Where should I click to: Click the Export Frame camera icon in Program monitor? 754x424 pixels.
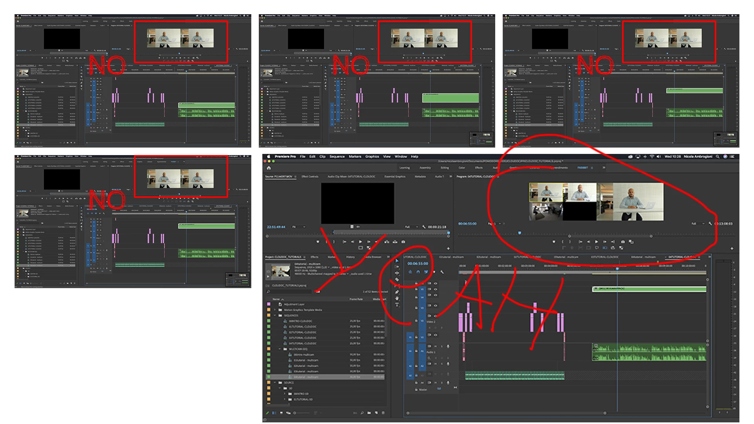click(x=622, y=242)
